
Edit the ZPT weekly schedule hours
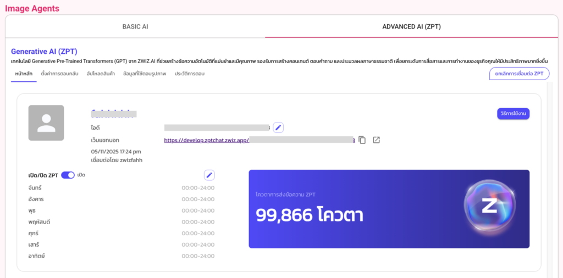point(209,175)
